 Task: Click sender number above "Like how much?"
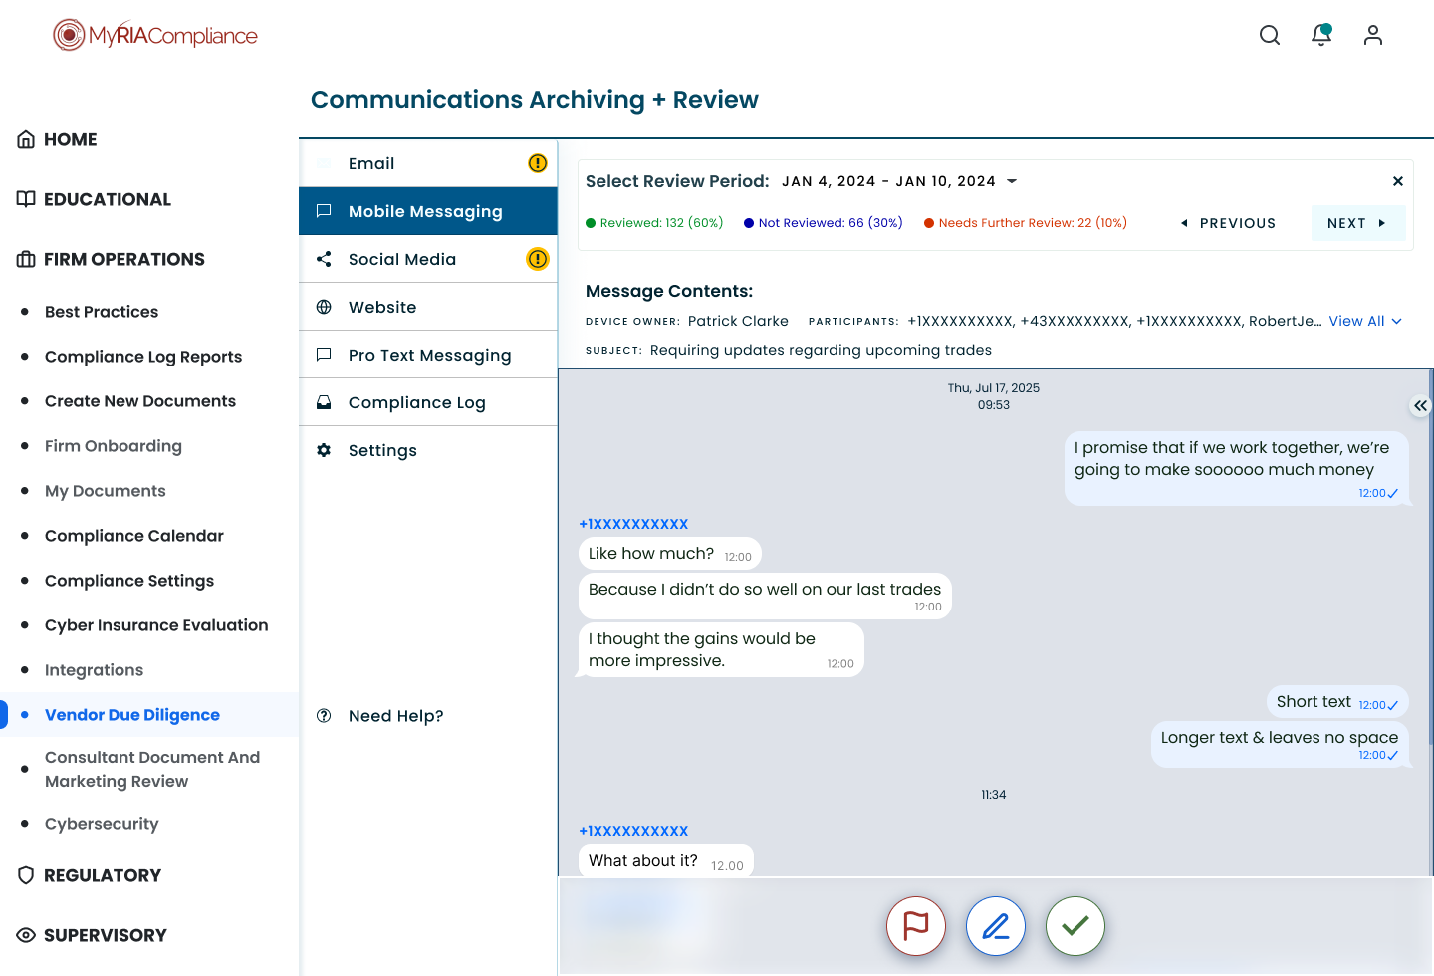click(633, 524)
